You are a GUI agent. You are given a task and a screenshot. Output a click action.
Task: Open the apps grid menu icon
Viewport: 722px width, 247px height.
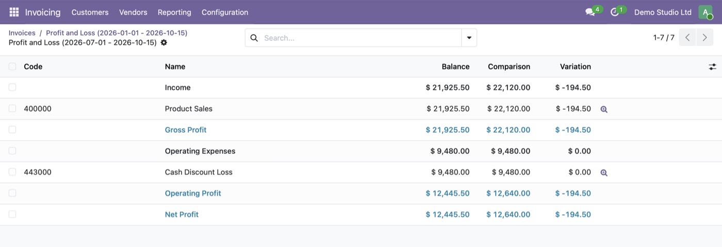pyautogui.click(x=14, y=12)
